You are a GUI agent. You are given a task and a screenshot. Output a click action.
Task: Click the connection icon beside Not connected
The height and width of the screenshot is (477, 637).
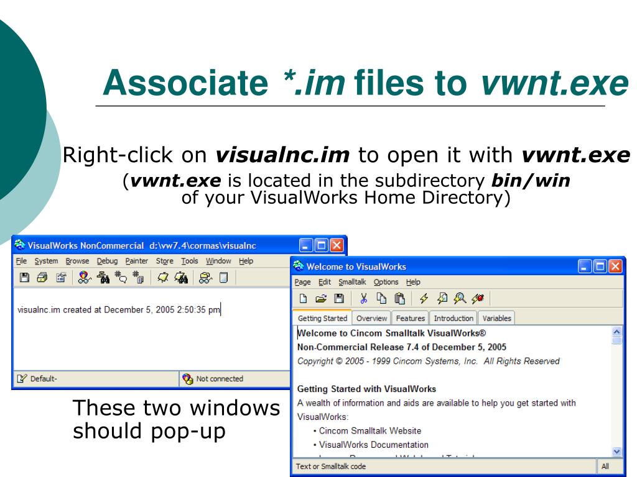point(188,379)
